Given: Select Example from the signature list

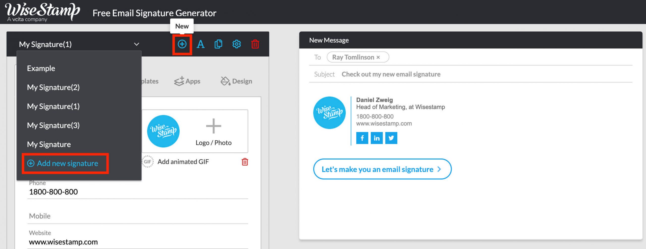Looking at the screenshot, I should click(x=41, y=68).
